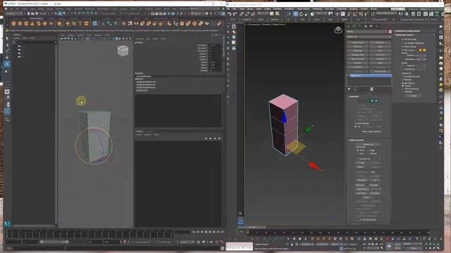Expand the Subdivision Displacement rollout
451x253 pixels.
tap(407, 31)
